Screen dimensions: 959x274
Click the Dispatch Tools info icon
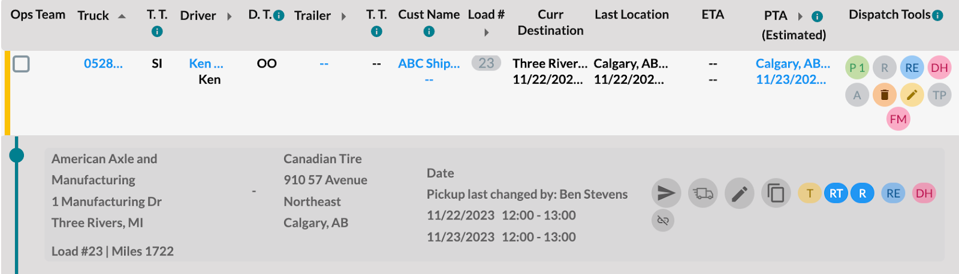click(938, 16)
